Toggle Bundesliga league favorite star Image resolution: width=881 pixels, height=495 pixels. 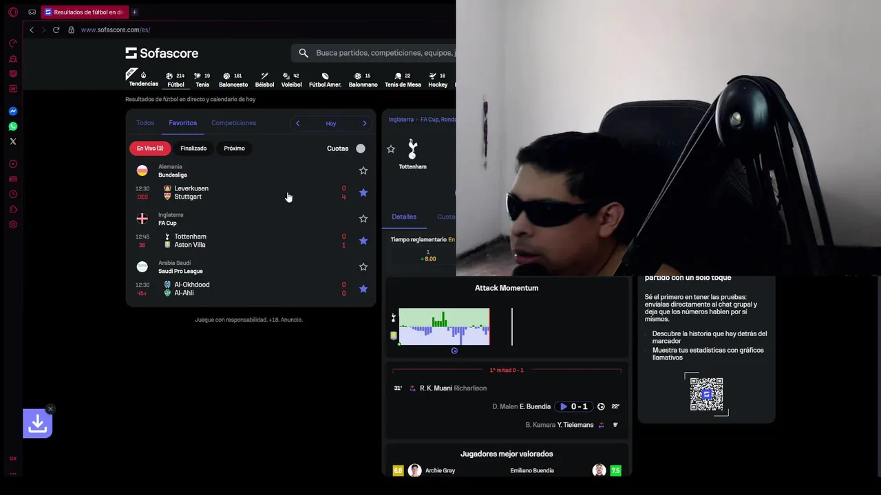(363, 170)
